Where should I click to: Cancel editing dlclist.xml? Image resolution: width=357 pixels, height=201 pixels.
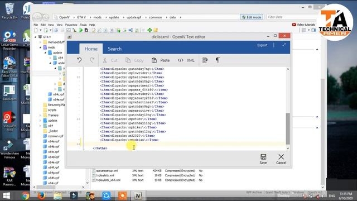coord(281,159)
